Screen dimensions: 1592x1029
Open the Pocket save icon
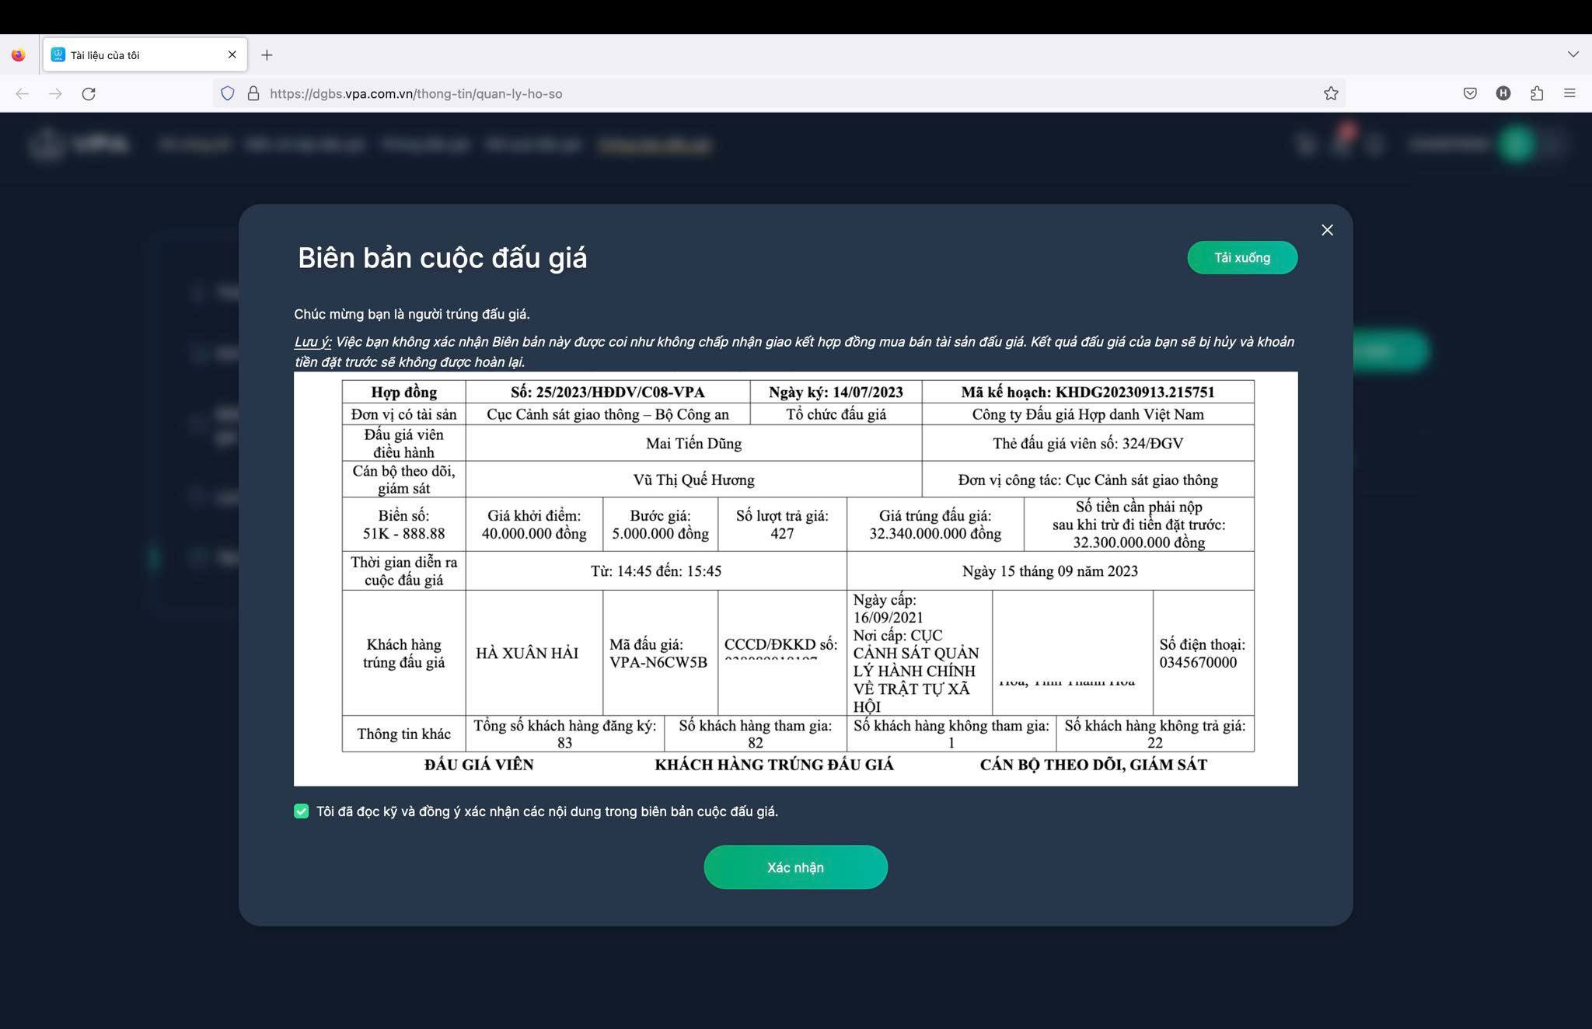pyautogui.click(x=1470, y=94)
